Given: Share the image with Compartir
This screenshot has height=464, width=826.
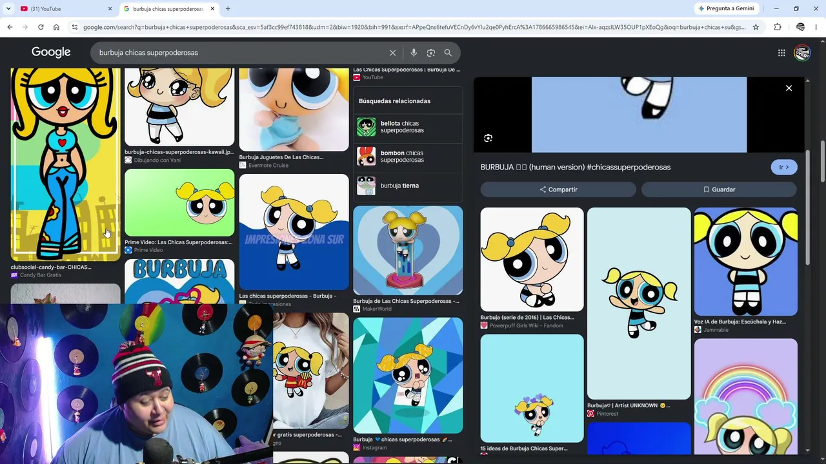Looking at the screenshot, I should [x=558, y=189].
